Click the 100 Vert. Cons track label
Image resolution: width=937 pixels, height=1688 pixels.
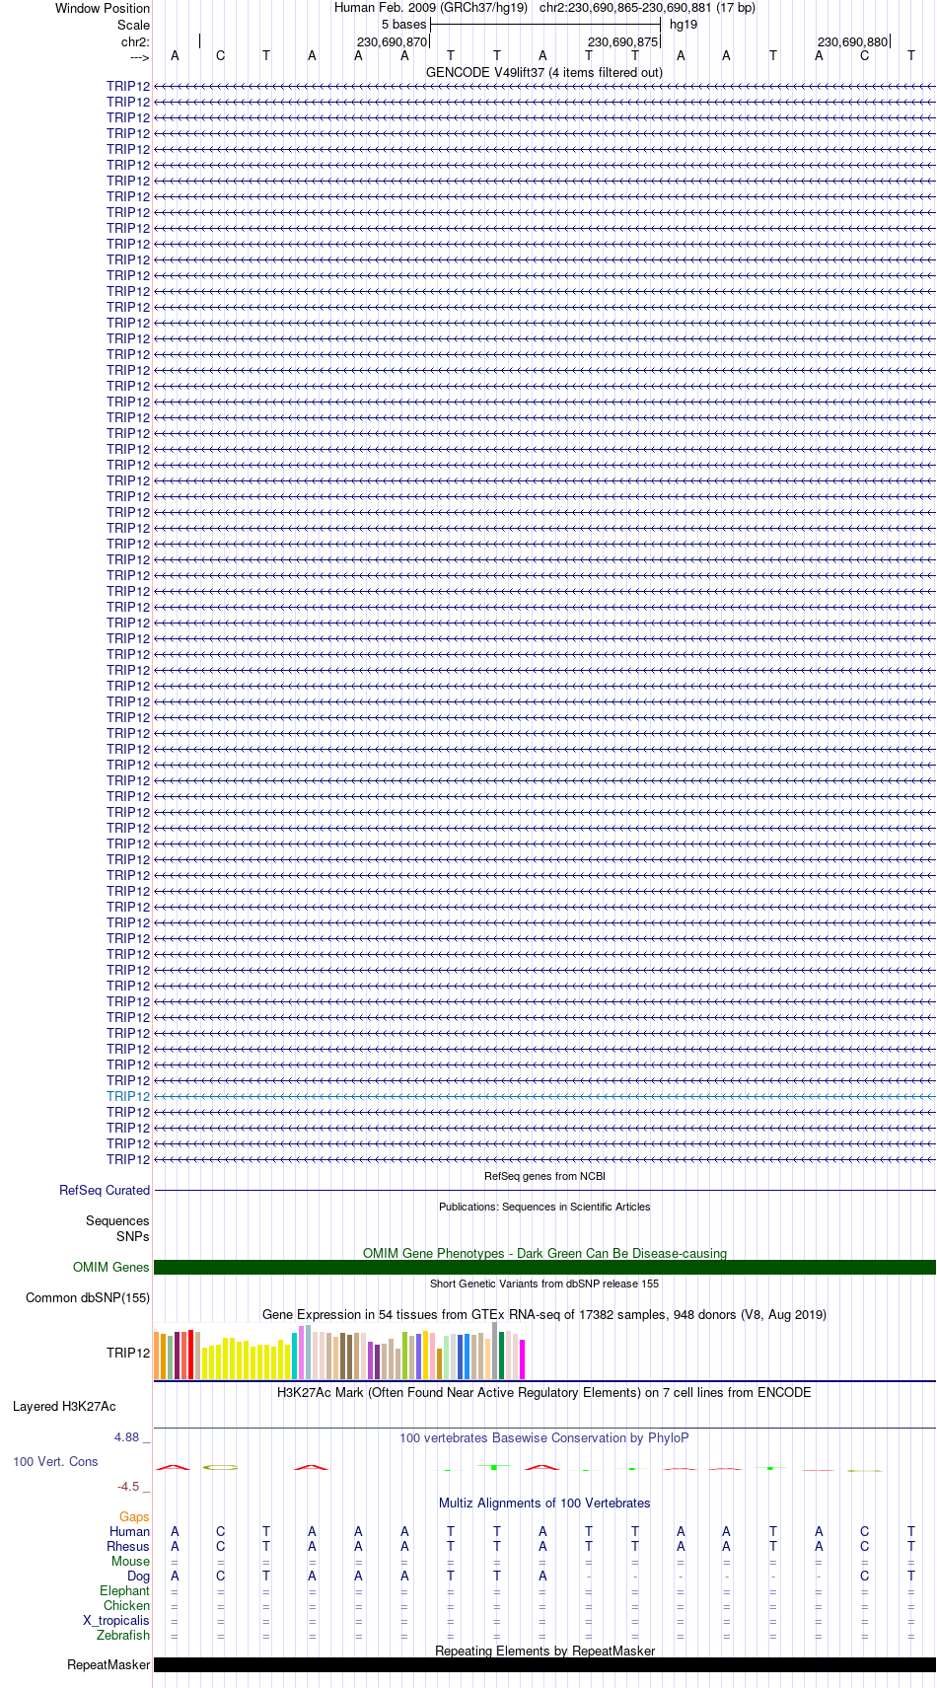point(55,1461)
